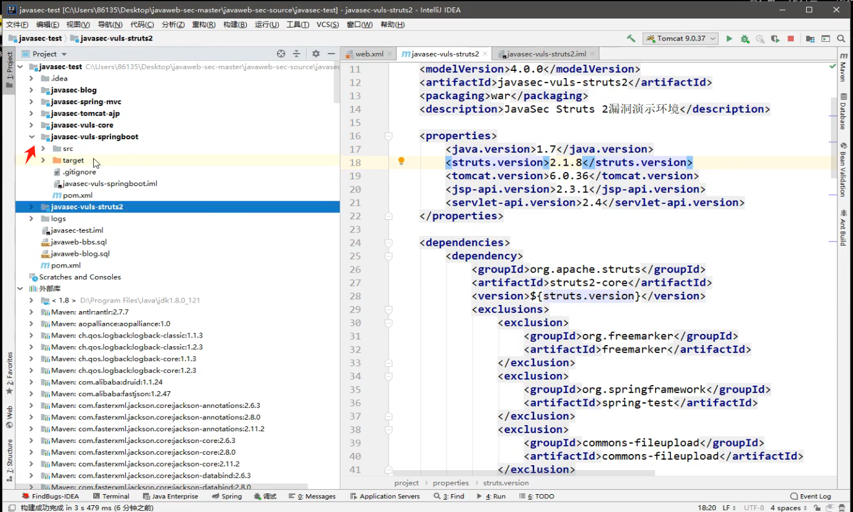The height and width of the screenshot is (512, 853).
Task: Toggle the 7: Structure side tab
Action: tap(9, 461)
